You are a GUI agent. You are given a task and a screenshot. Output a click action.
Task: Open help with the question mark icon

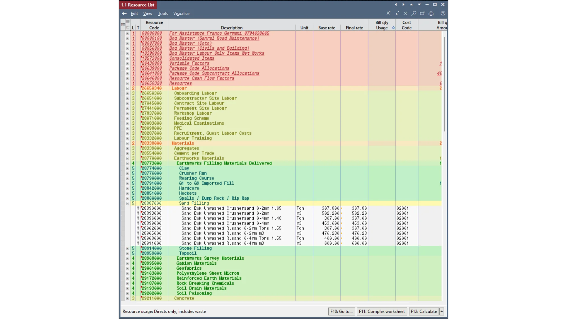pyautogui.click(x=443, y=14)
